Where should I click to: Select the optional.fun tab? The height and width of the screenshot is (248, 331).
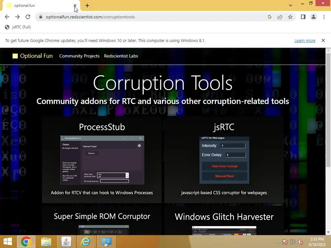coord(40,5)
